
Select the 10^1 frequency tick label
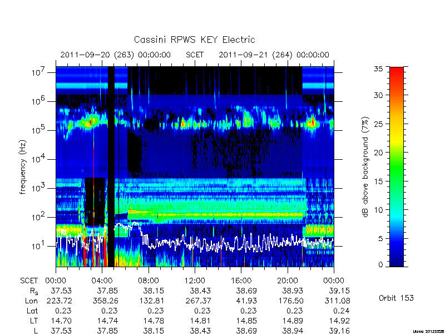[39, 246]
